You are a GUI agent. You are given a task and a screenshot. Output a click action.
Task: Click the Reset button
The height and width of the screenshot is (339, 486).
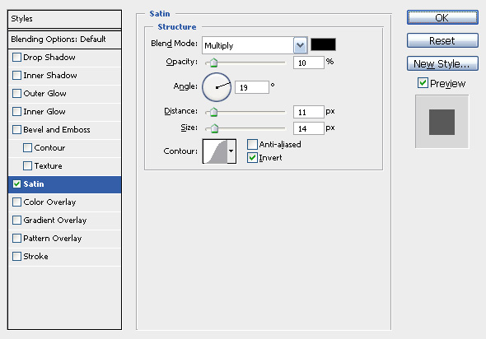point(442,40)
